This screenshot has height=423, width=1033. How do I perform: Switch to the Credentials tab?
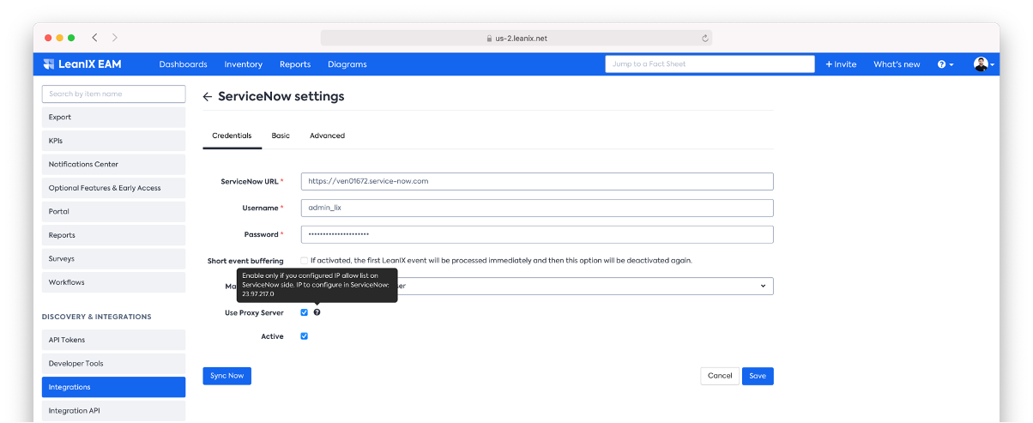pyautogui.click(x=232, y=136)
